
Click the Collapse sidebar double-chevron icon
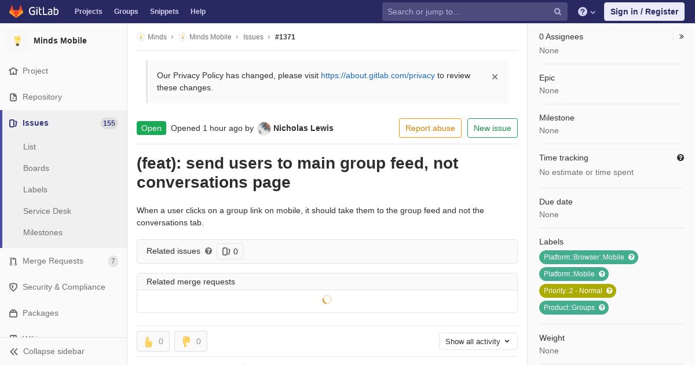click(x=14, y=351)
